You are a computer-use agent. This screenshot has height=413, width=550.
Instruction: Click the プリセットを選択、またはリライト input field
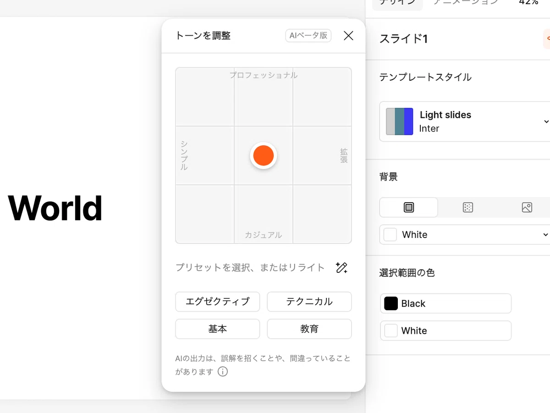click(250, 268)
